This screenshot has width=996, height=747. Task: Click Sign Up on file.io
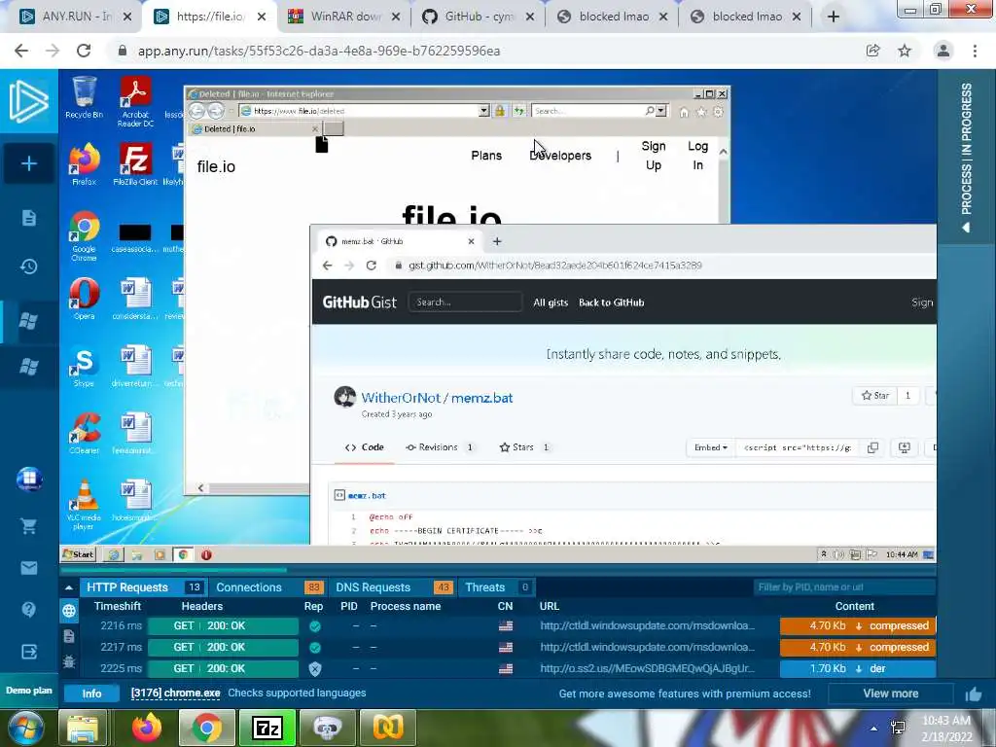654,156
